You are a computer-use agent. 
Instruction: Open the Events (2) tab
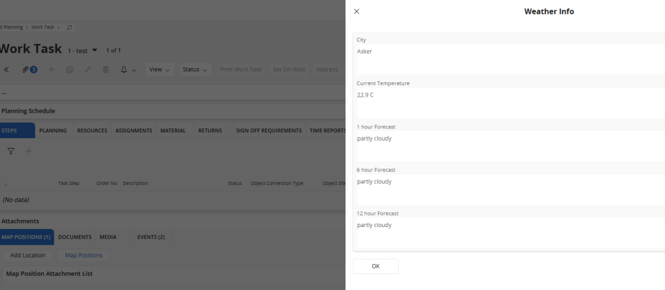coord(151,237)
